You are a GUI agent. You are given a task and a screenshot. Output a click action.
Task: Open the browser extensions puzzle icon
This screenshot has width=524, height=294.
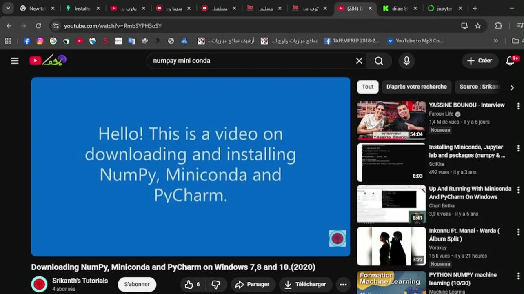tap(498, 26)
